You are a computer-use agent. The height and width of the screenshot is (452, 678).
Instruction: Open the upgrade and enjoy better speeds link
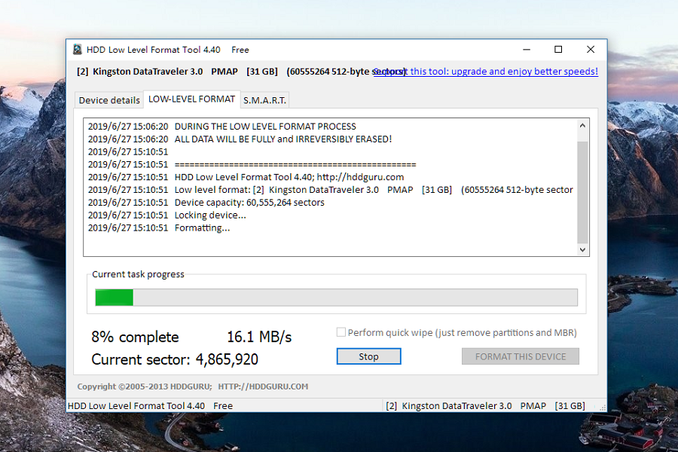486,72
